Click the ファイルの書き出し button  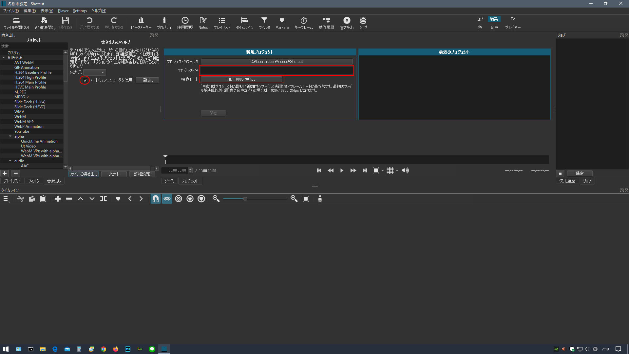(83, 174)
